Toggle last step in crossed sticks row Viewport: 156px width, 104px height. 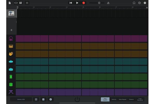[x=143, y=92]
